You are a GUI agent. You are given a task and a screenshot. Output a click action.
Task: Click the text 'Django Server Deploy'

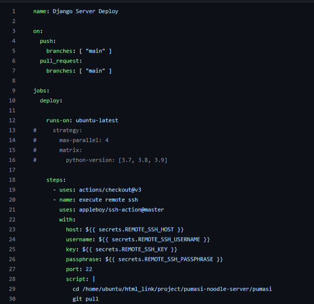click(85, 11)
